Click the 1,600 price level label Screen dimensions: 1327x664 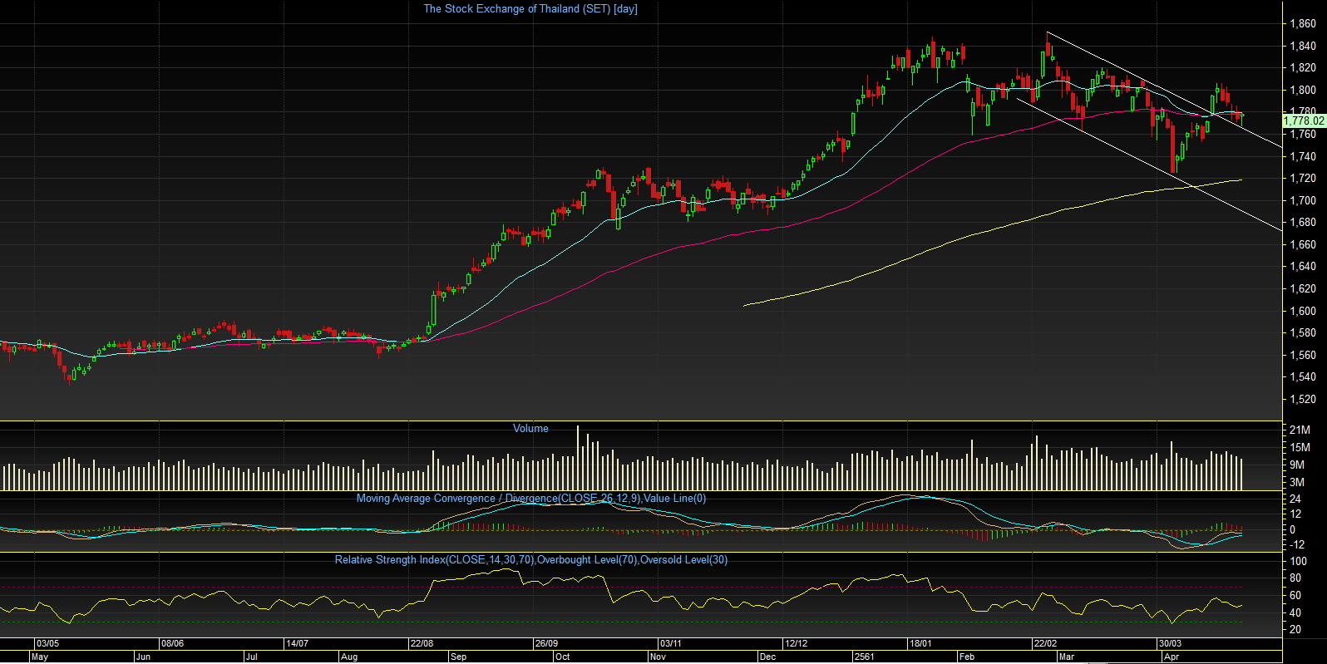1303,311
